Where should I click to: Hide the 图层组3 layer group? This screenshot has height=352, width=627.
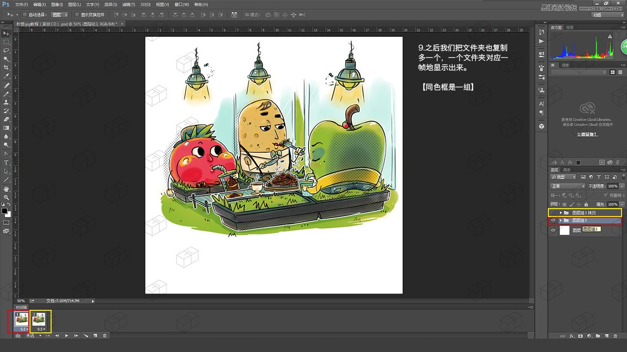(553, 220)
